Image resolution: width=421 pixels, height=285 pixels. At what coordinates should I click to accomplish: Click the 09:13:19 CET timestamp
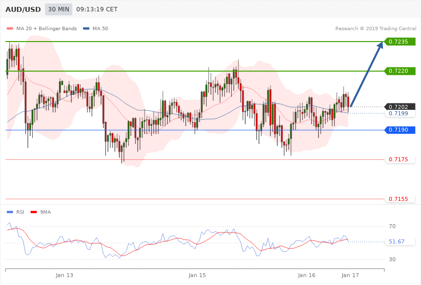97,9
